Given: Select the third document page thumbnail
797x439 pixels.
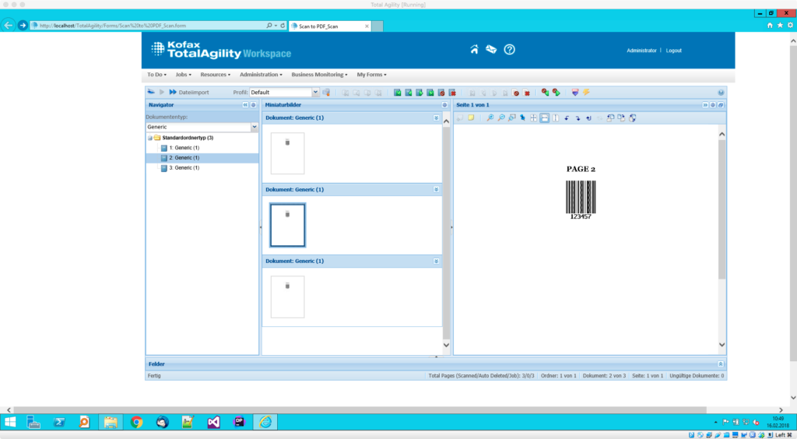Looking at the screenshot, I should (287, 297).
